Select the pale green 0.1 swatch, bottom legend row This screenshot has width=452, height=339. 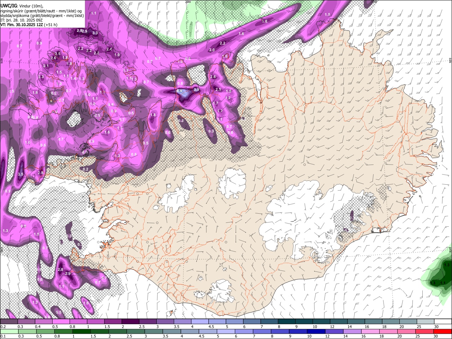9,331
